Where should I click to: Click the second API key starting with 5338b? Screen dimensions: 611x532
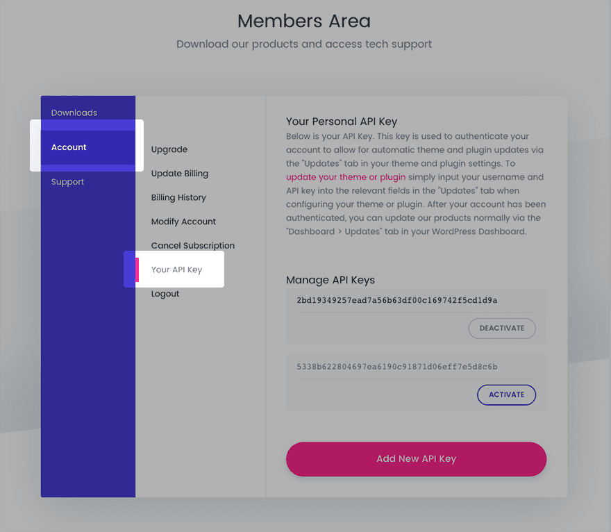396,367
